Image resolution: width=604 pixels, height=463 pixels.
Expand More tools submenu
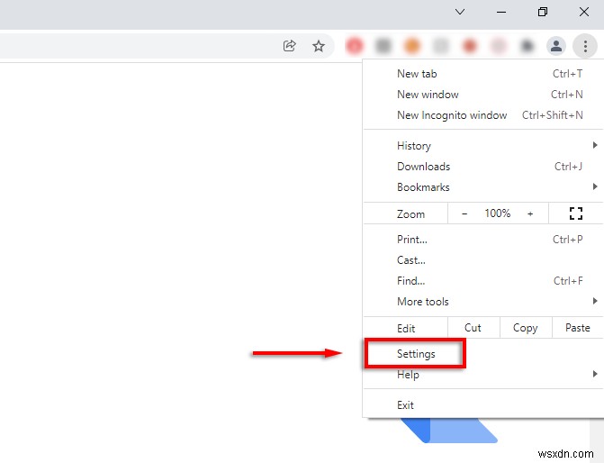[483, 302]
